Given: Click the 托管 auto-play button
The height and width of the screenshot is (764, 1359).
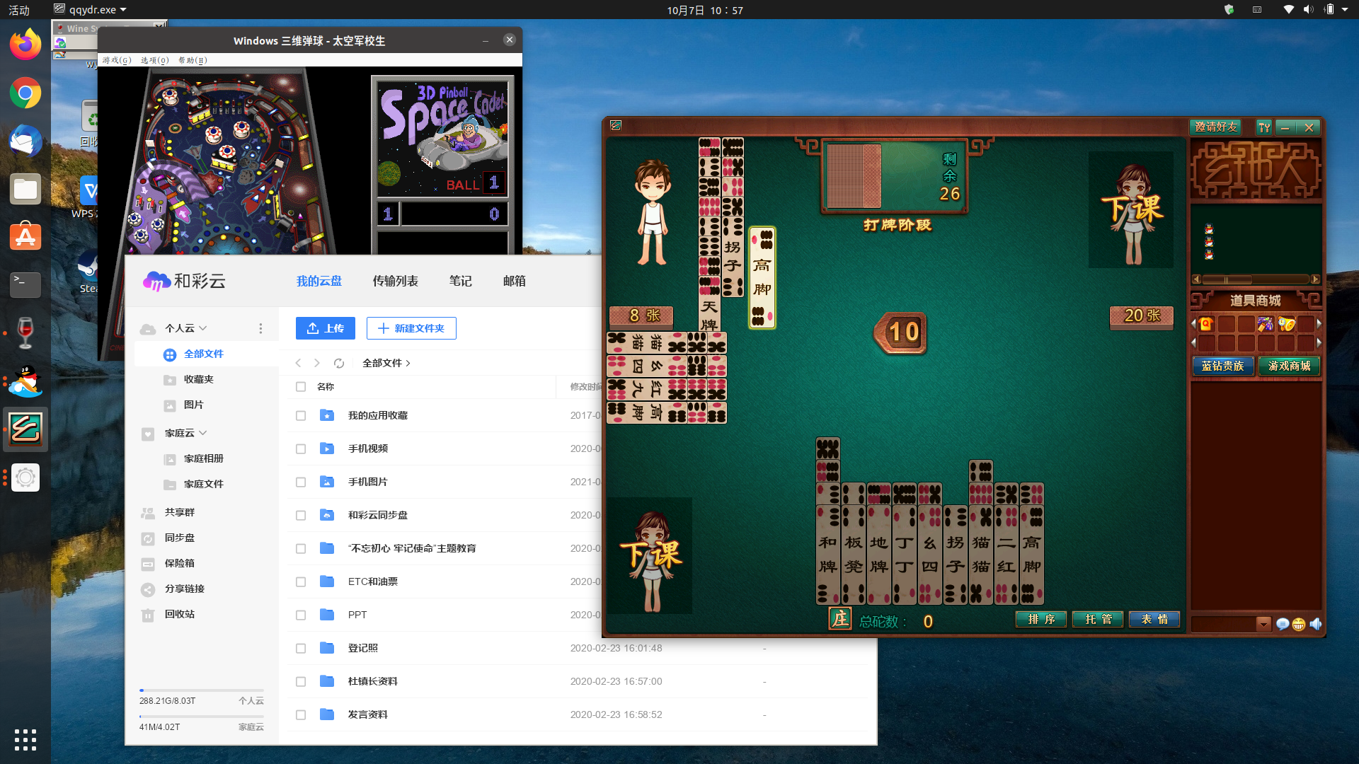Looking at the screenshot, I should click(x=1098, y=620).
